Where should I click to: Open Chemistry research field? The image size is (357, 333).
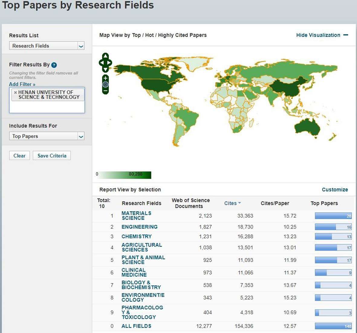[x=137, y=237]
